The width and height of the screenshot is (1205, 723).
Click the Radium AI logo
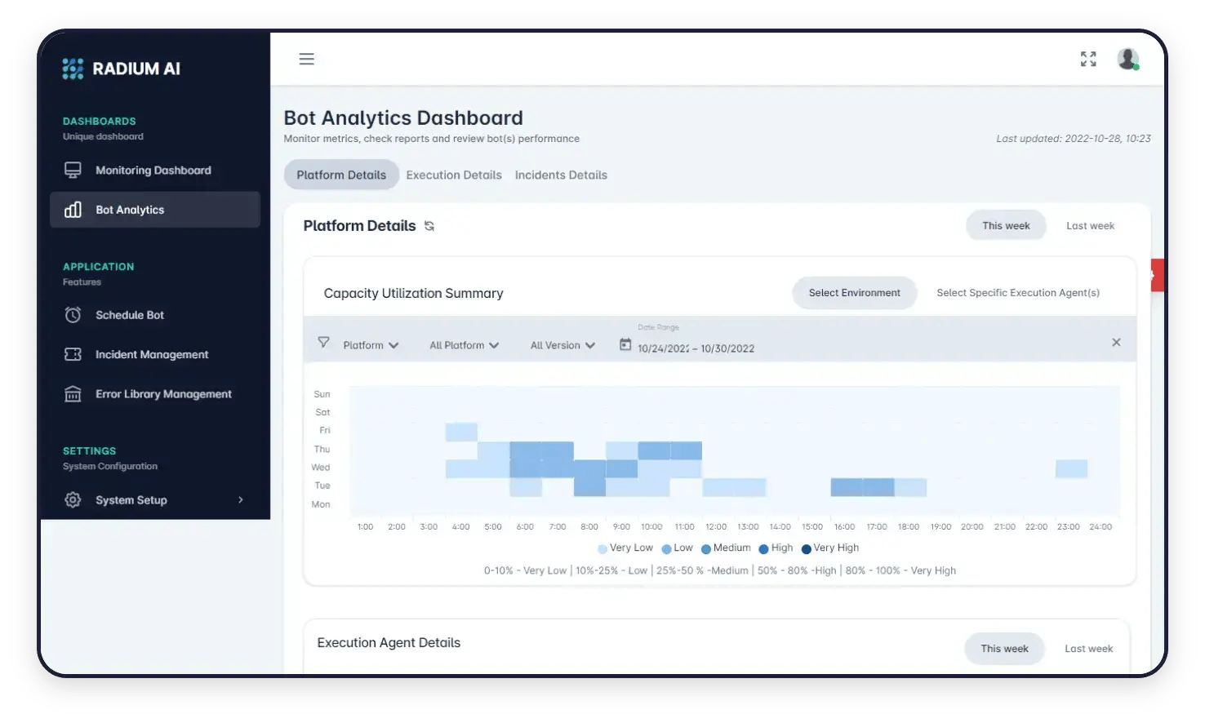pyautogui.click(x=121, y=69)
